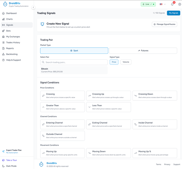Image resolution: width=182 pixels, height=169 pixels.
Task: Start Take a Tour
Action: (12, 160)
